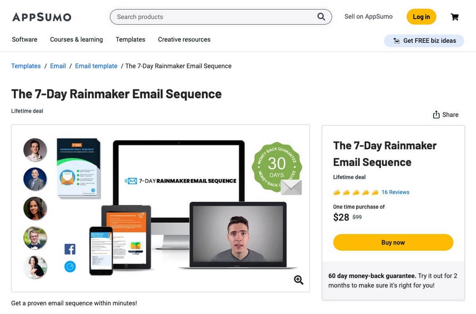476x314 pixels.
Task: Open the Share options
Action: pyautogui.click(x=445, y=114)
